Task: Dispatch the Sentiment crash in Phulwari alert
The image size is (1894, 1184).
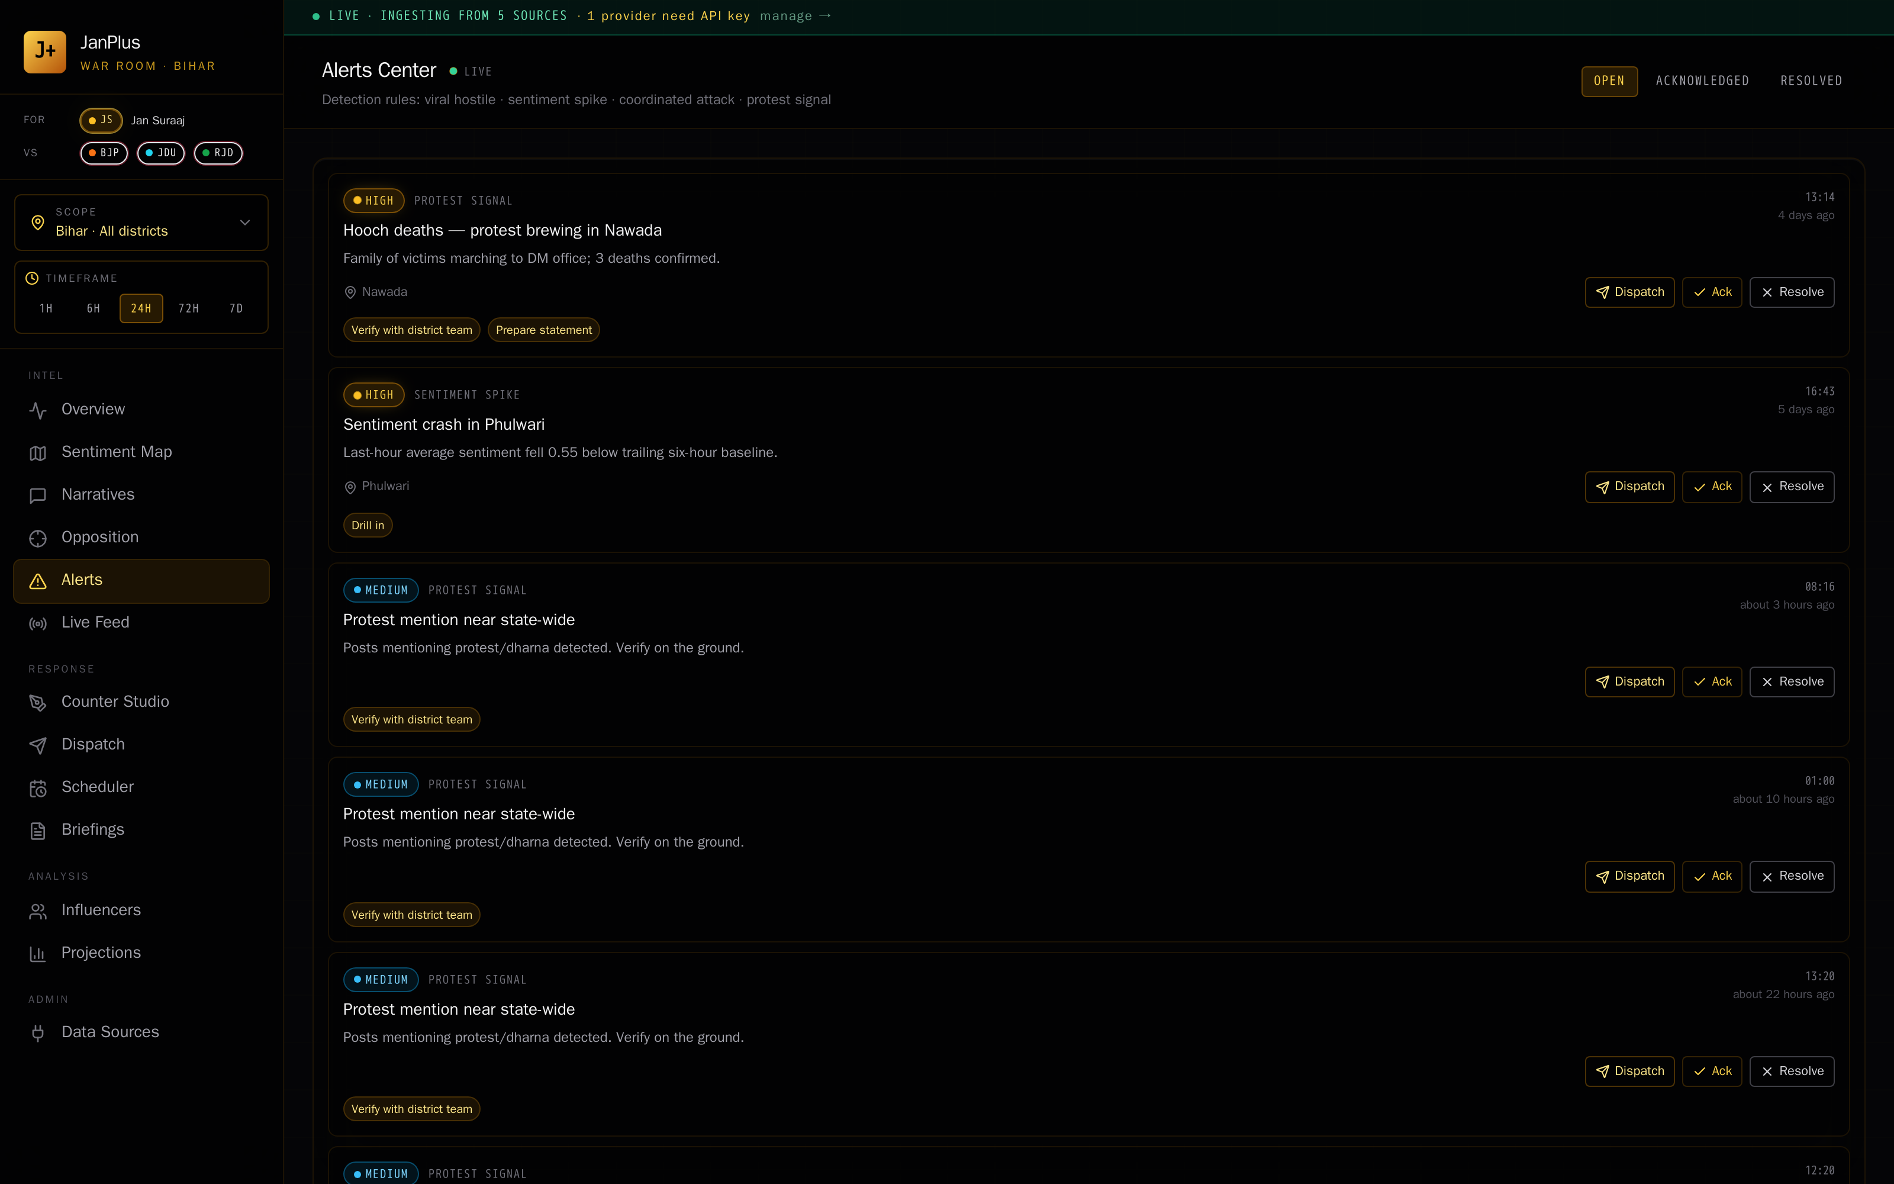Action: coord(1629,487)
